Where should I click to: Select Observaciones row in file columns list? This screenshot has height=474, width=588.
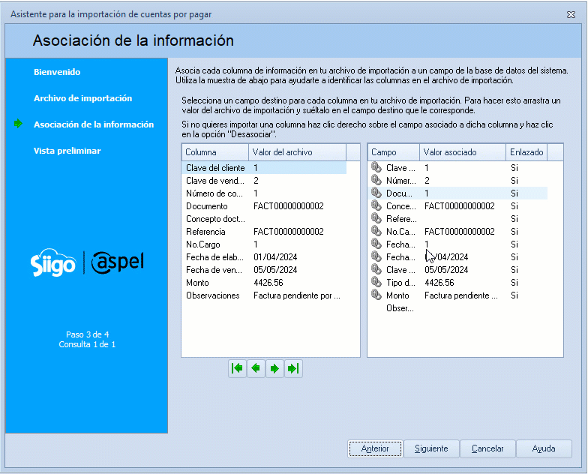213,295
